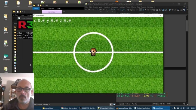Click the Undo icon in Notepad++ toolbar

coord(115,10)
